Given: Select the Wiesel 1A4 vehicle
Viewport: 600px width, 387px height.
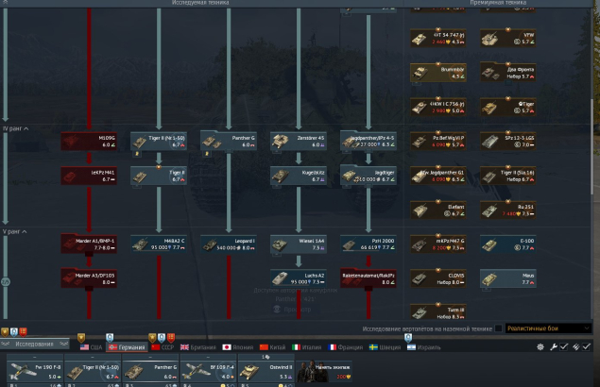Looking at the screenshot, I should point(299,244).
